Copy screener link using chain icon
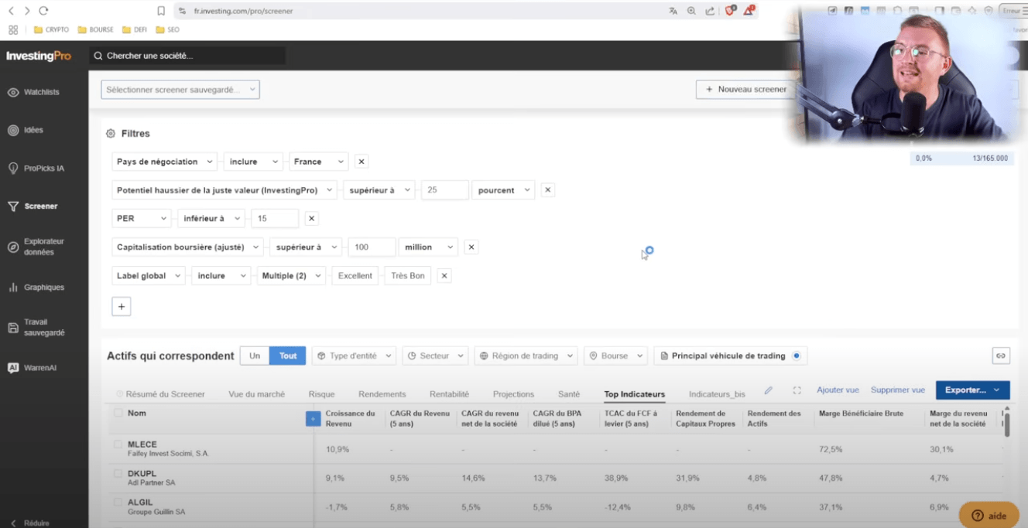The image size is (1028, 528). pos(1001,356)
